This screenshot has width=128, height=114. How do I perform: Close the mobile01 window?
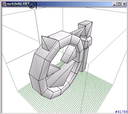pos(124,4)
